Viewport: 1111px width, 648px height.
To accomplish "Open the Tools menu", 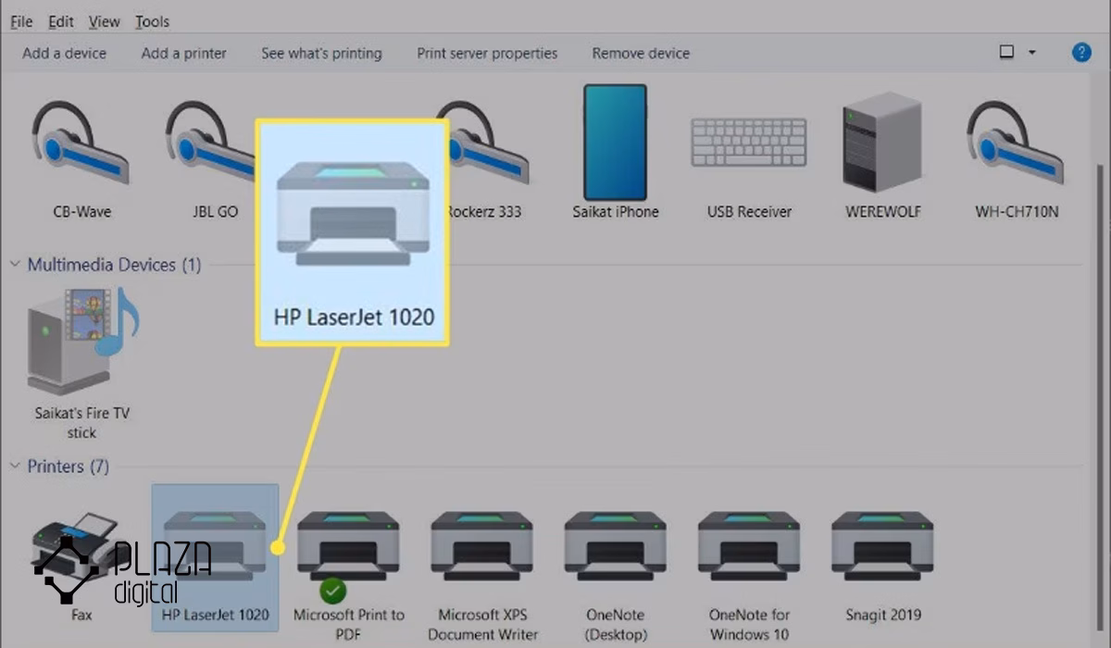I will [x=152, y=21].
